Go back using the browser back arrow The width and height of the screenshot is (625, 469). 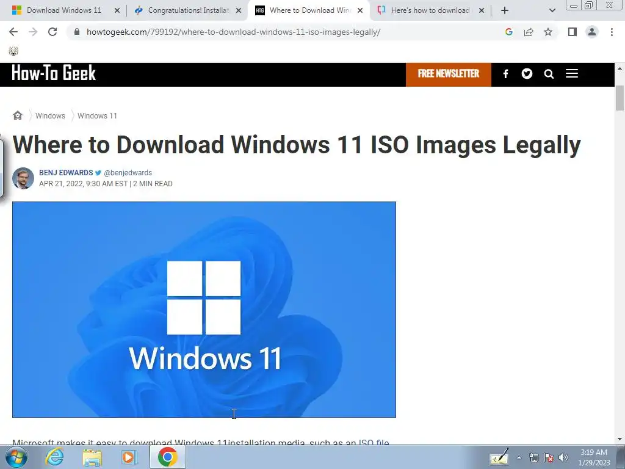[x=13, y=32]
